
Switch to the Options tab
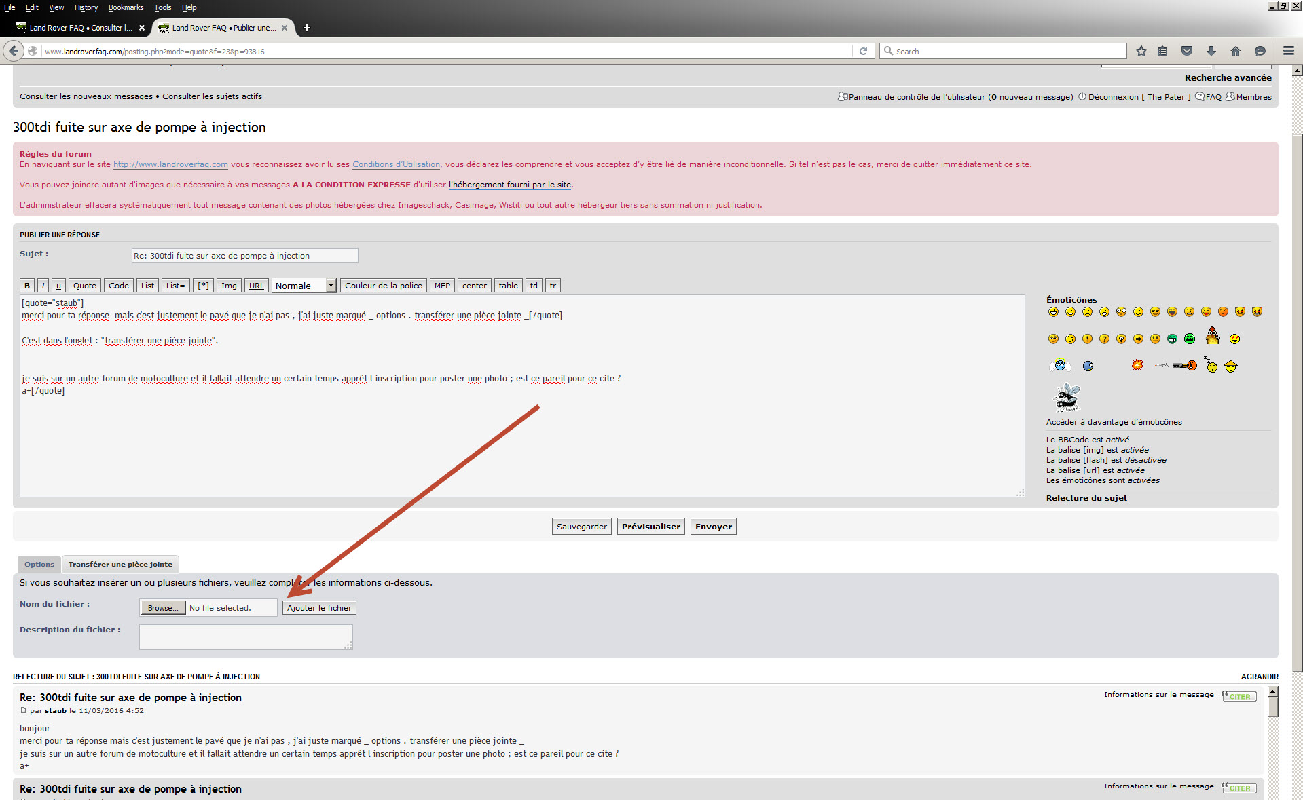click(39, 564)
